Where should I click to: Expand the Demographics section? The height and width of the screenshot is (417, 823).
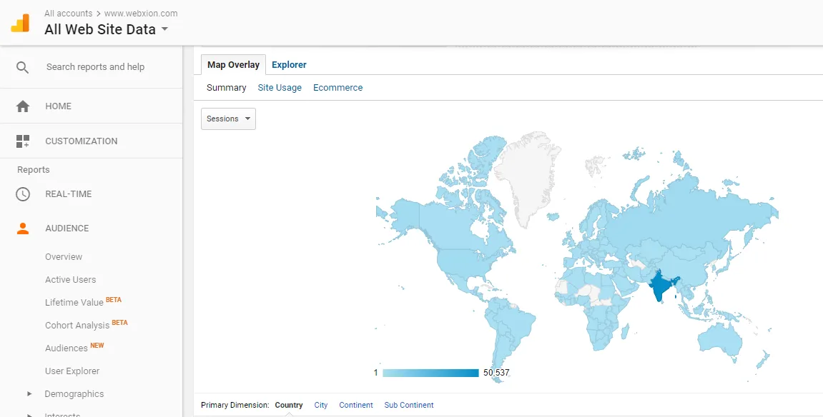point(30,394)
